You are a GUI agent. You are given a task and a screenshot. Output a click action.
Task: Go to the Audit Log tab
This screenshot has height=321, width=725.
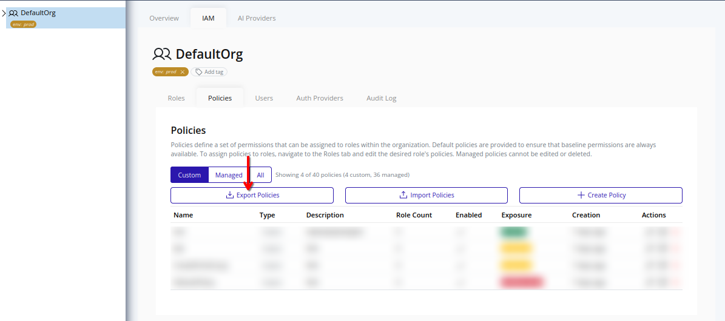(x=381, y=98)
